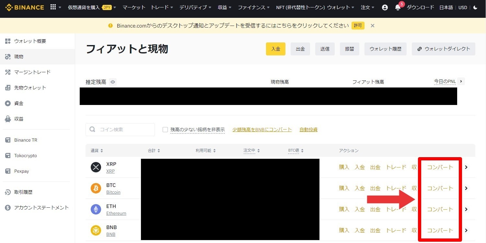Click the 振替 button

point(350,49)
